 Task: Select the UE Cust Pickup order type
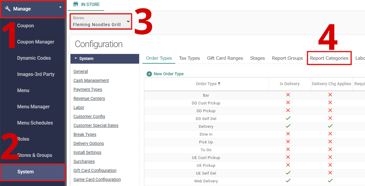206,157
